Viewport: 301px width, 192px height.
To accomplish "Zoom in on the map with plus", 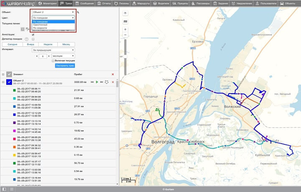I will [125, 30].
